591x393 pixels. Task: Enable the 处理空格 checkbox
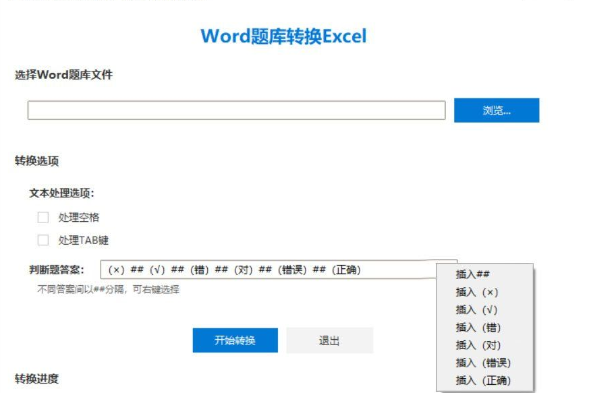point(43,217)
